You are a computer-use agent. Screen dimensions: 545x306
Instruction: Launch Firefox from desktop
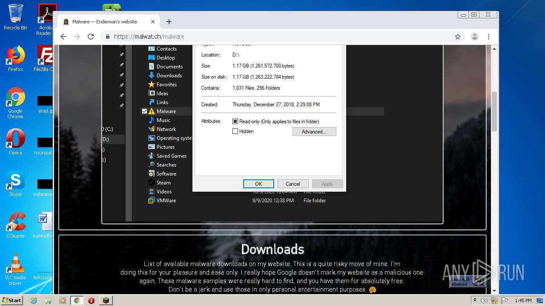click(15, 58)
